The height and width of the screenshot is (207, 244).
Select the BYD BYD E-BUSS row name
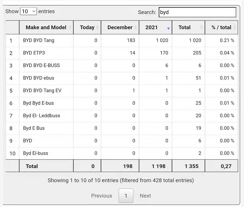pos(41,65)
